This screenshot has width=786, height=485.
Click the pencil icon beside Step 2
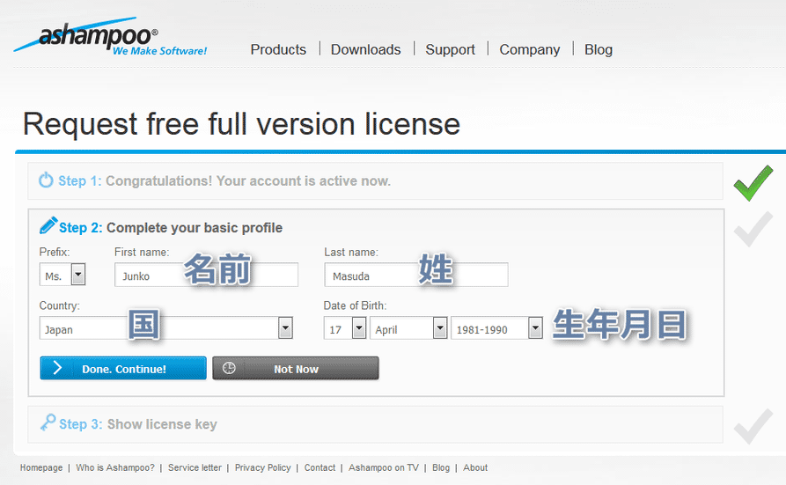tap(48, 225)
